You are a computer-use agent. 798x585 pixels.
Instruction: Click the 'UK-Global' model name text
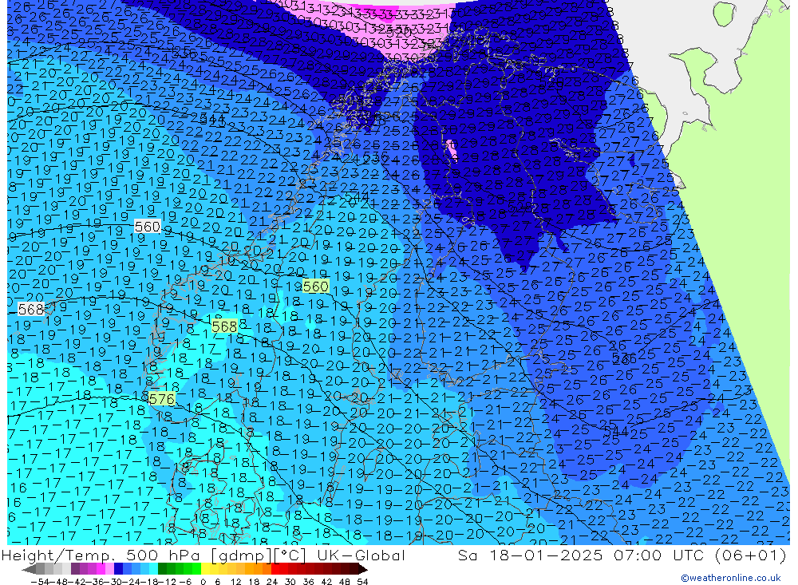pyautogui.click(x=361, y=555)
